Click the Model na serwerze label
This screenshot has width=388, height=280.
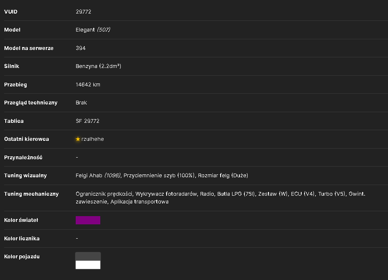(29, 48)
